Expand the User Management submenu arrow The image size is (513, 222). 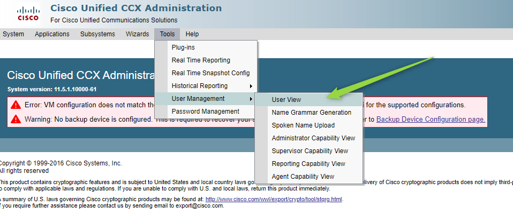click(251, 99)
